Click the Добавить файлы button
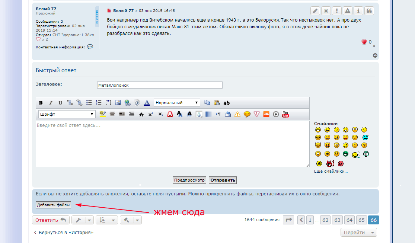The image size is (415, 243). pos(53,205)
